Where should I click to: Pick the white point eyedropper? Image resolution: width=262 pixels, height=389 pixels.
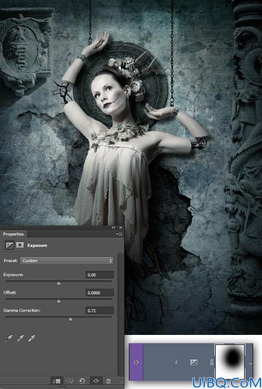click(x=32, y=338)
